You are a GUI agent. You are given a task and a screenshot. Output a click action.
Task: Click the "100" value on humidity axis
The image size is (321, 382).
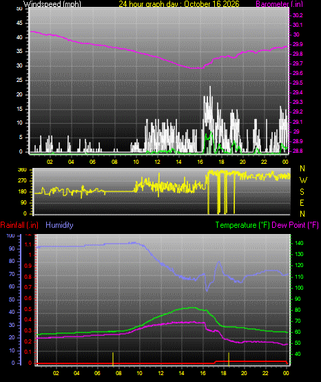coord(11,236)
